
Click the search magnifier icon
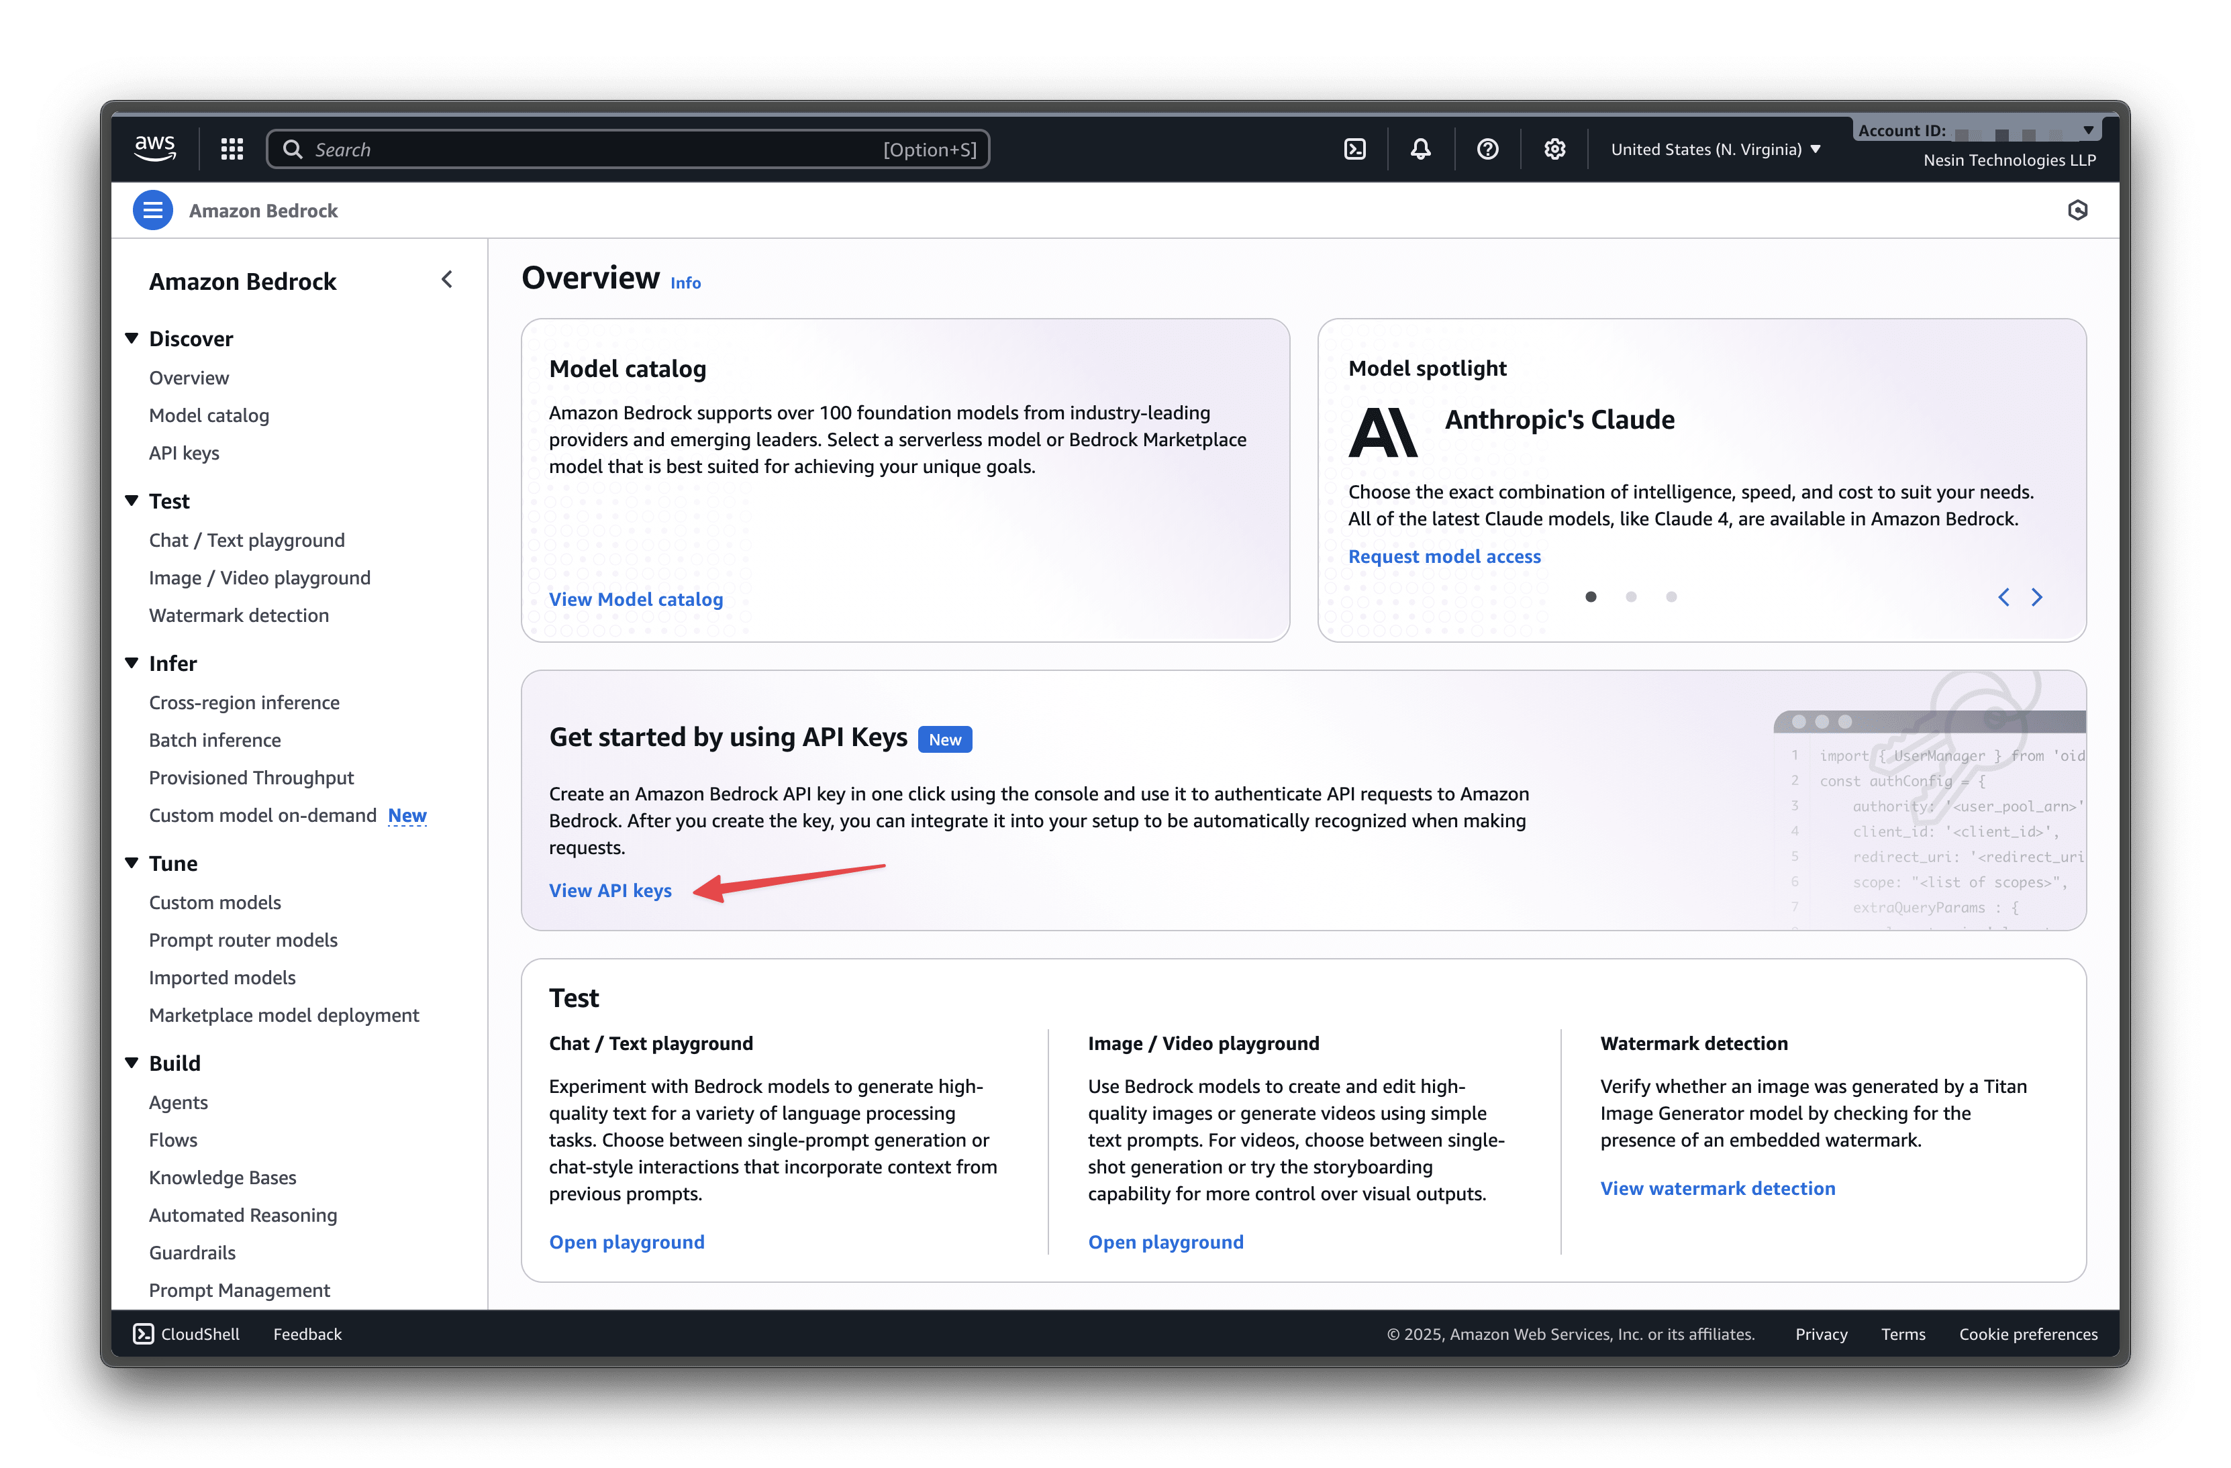pos(293,149)
